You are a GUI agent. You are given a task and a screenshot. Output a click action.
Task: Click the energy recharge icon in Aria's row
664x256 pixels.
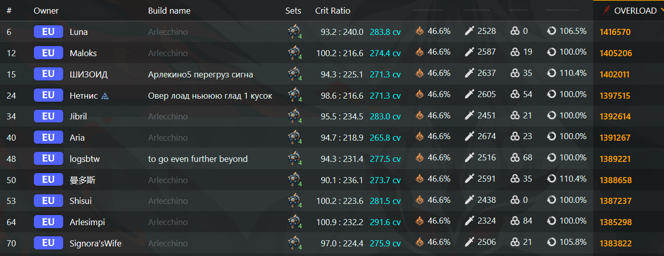point(552,137)
